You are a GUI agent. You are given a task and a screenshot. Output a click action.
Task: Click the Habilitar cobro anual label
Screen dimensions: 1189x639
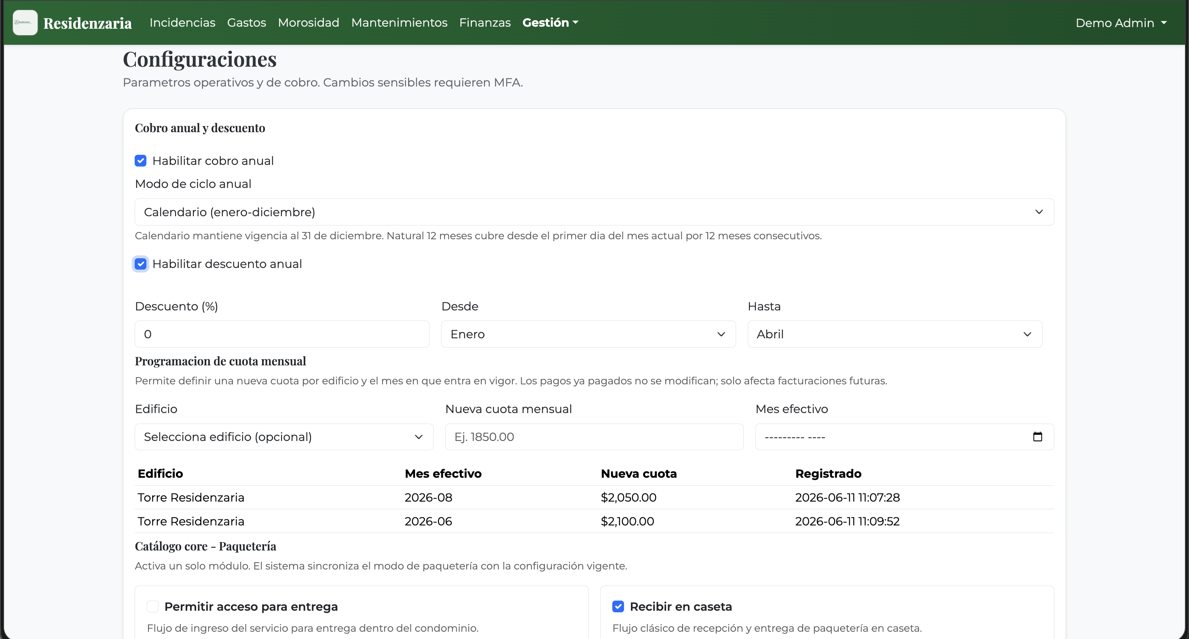coord(213,160)
